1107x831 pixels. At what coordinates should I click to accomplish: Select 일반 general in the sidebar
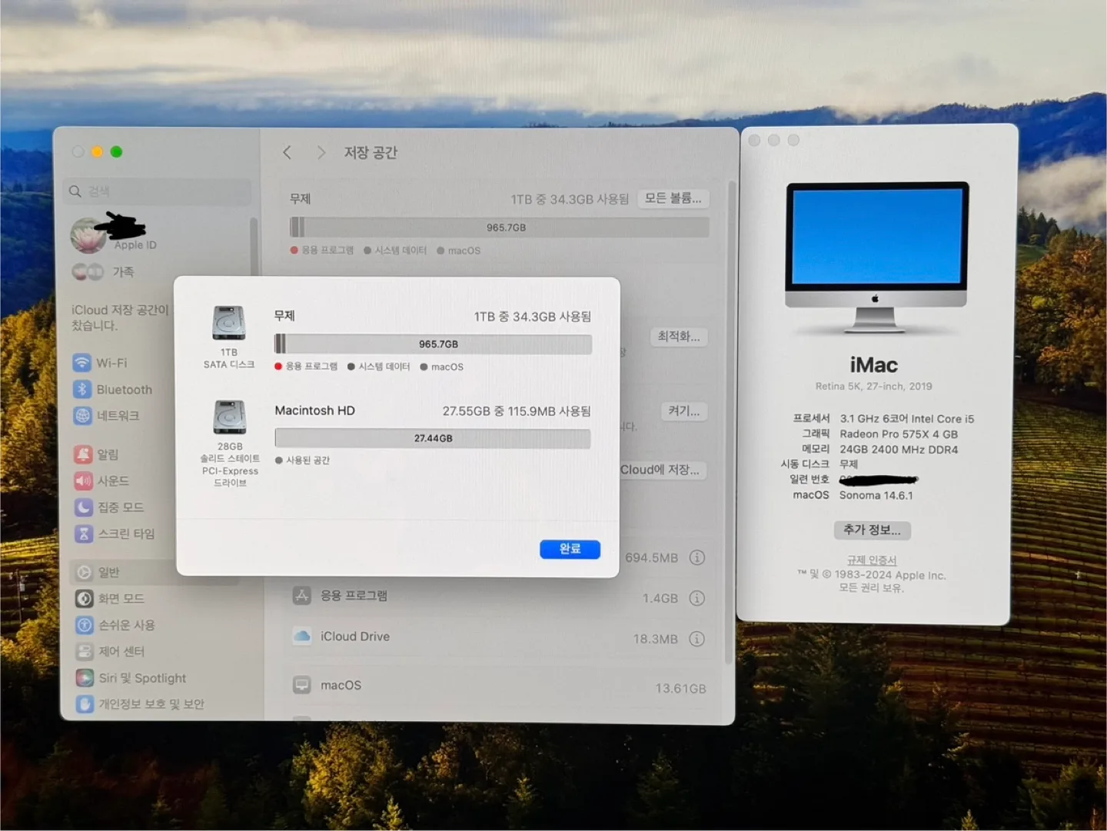coord(154,572)
